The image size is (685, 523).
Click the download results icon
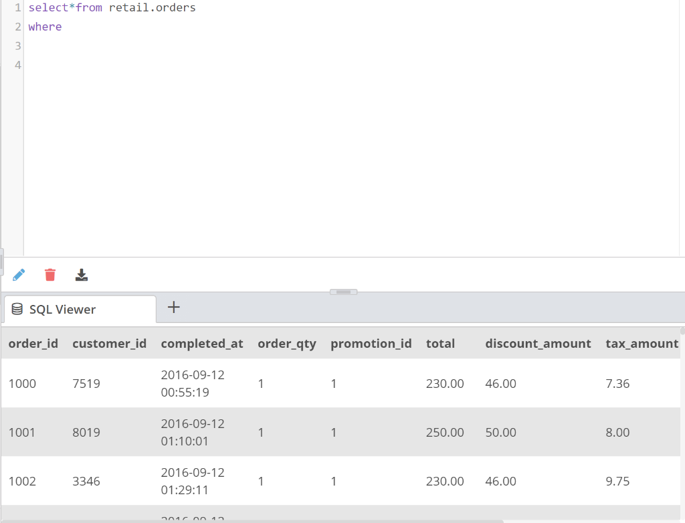pos(81,274)
